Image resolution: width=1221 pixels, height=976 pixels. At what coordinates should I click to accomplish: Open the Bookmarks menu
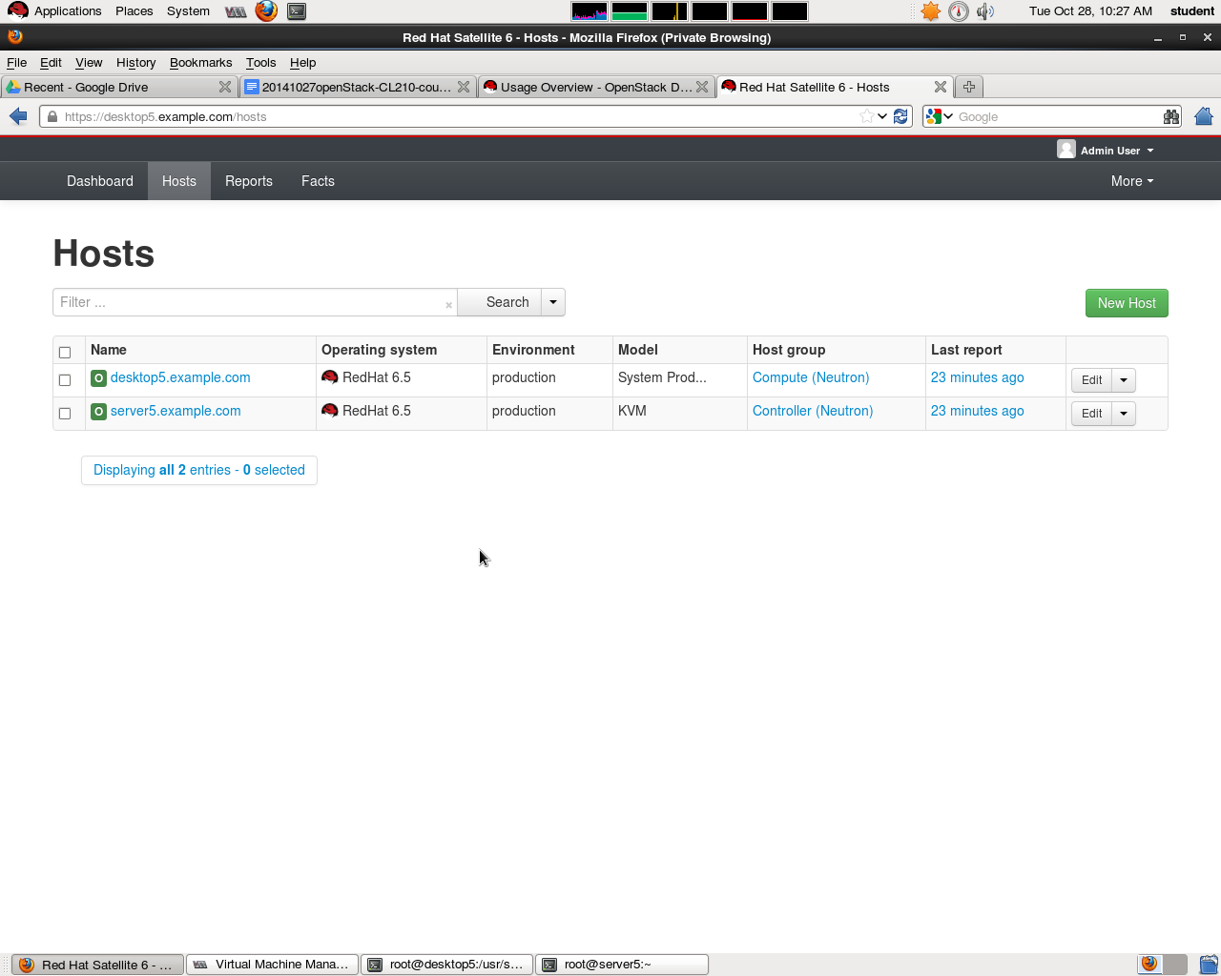click(x=200, y=62)
